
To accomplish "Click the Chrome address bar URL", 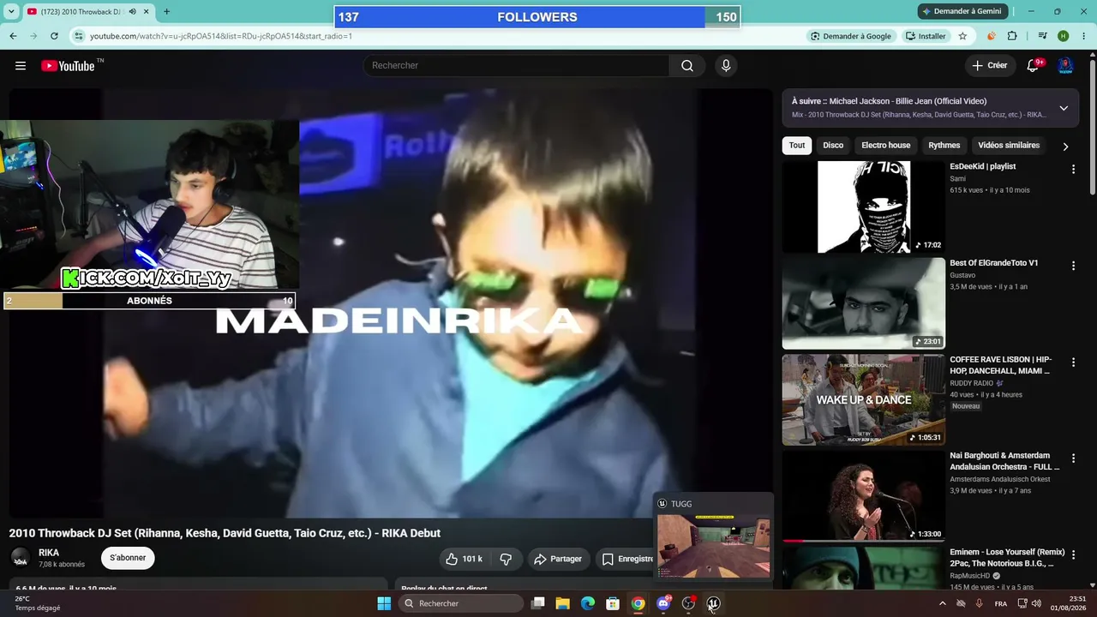I will tap(221, 36).
